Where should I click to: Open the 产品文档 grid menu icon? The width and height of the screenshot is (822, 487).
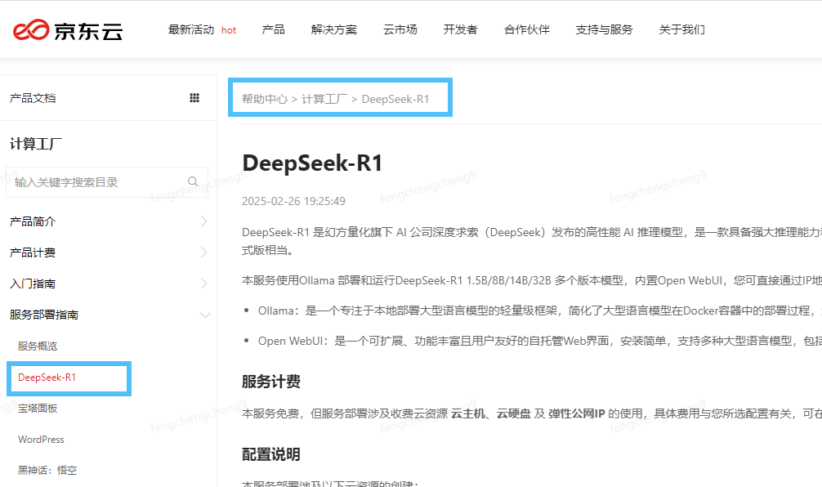(194, 98)
